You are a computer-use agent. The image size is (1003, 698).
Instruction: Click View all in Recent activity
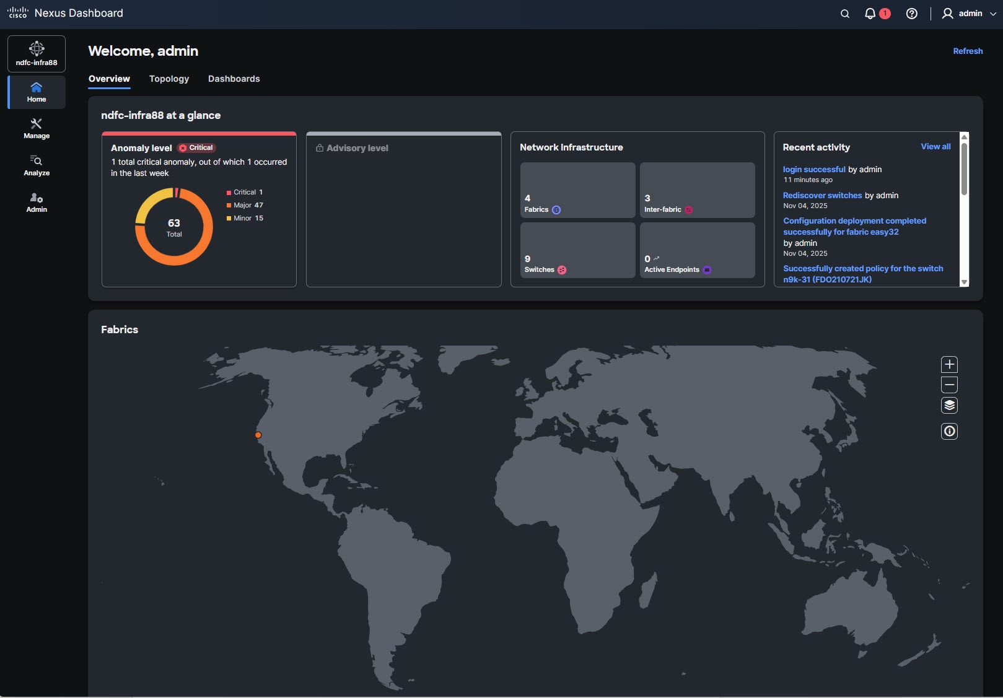click(x=935, y=147)
